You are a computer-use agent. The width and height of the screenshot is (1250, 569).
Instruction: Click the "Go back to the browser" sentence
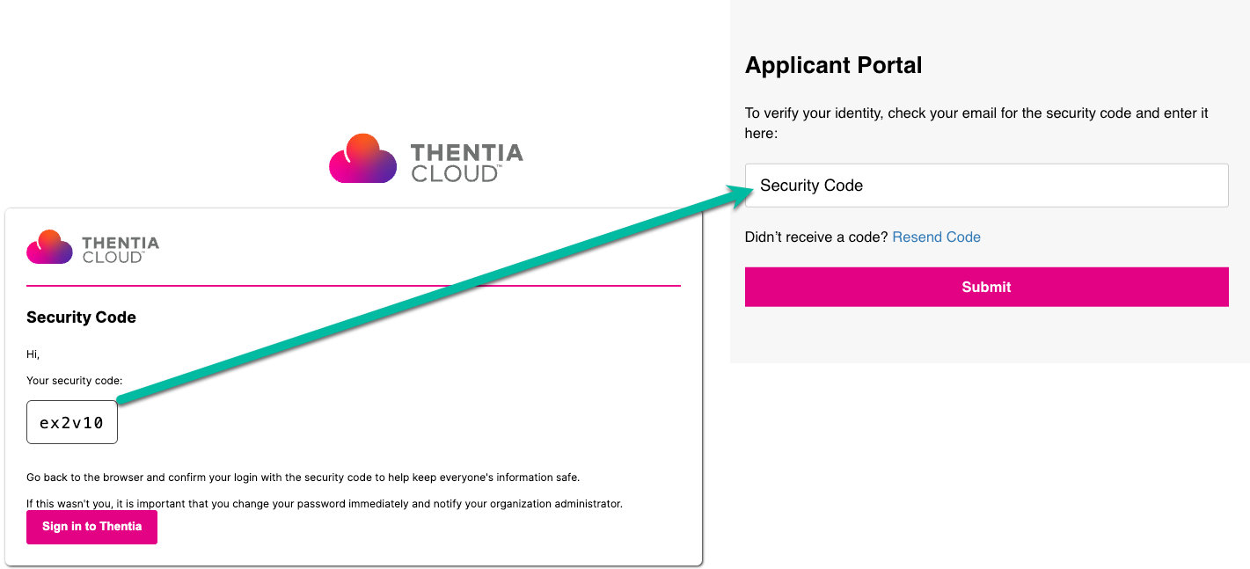[303, 478]
